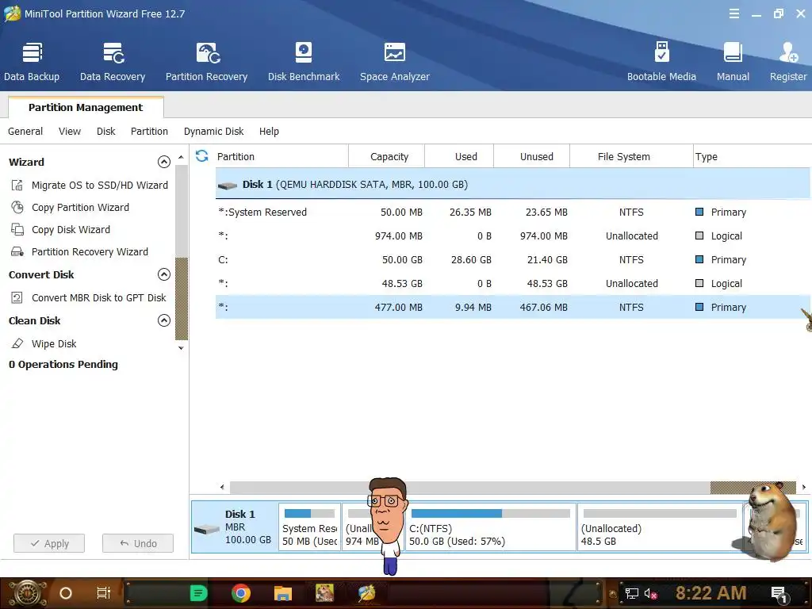Open the View menu
Screen dimensions: 812x609
[70, 132]
